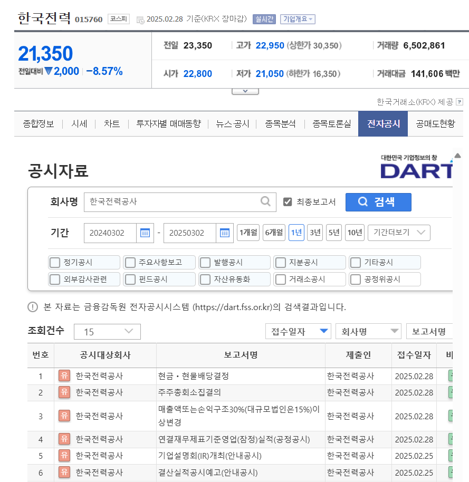This screenshot has height=482, width=469.
Task: Open the 주주총회소집결의 report
Action: pyautogui.click(x=189, y=392)
